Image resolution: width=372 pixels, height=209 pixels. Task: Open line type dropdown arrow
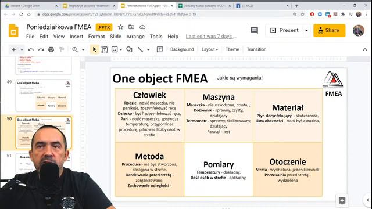point(148,49)
